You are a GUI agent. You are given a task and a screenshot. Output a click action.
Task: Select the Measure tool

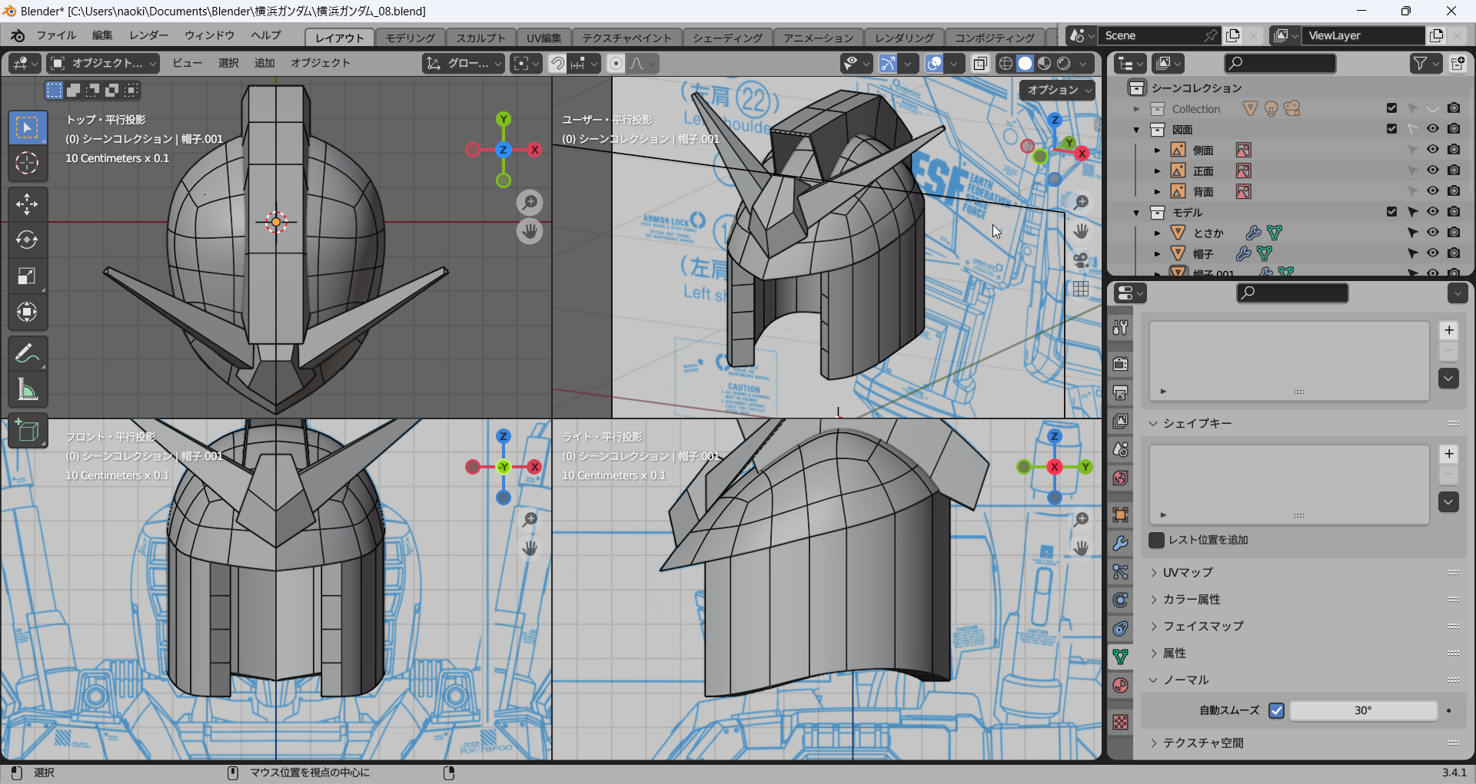(x=27, y=390)
